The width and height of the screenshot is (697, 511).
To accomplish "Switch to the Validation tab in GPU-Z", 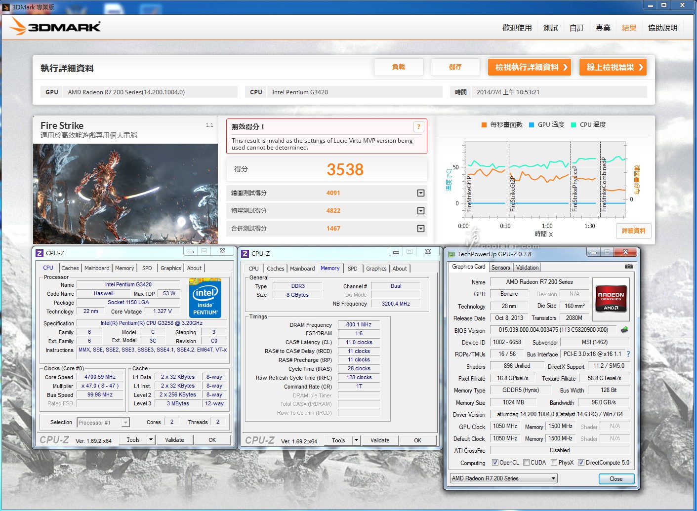I will (x=528, y=268).
